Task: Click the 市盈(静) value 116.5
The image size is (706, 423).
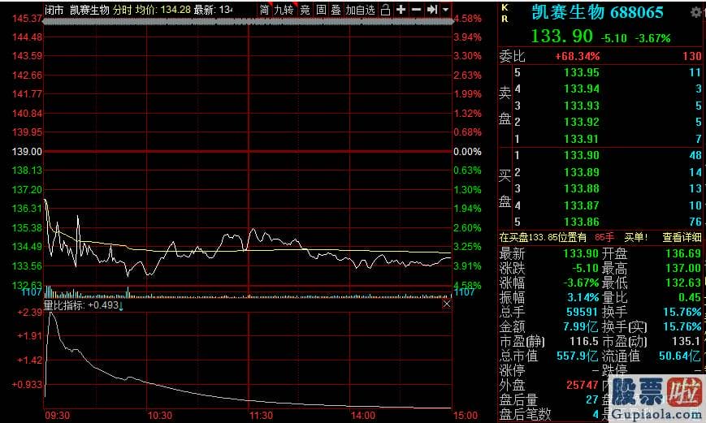Action: [x=583, y=341]
